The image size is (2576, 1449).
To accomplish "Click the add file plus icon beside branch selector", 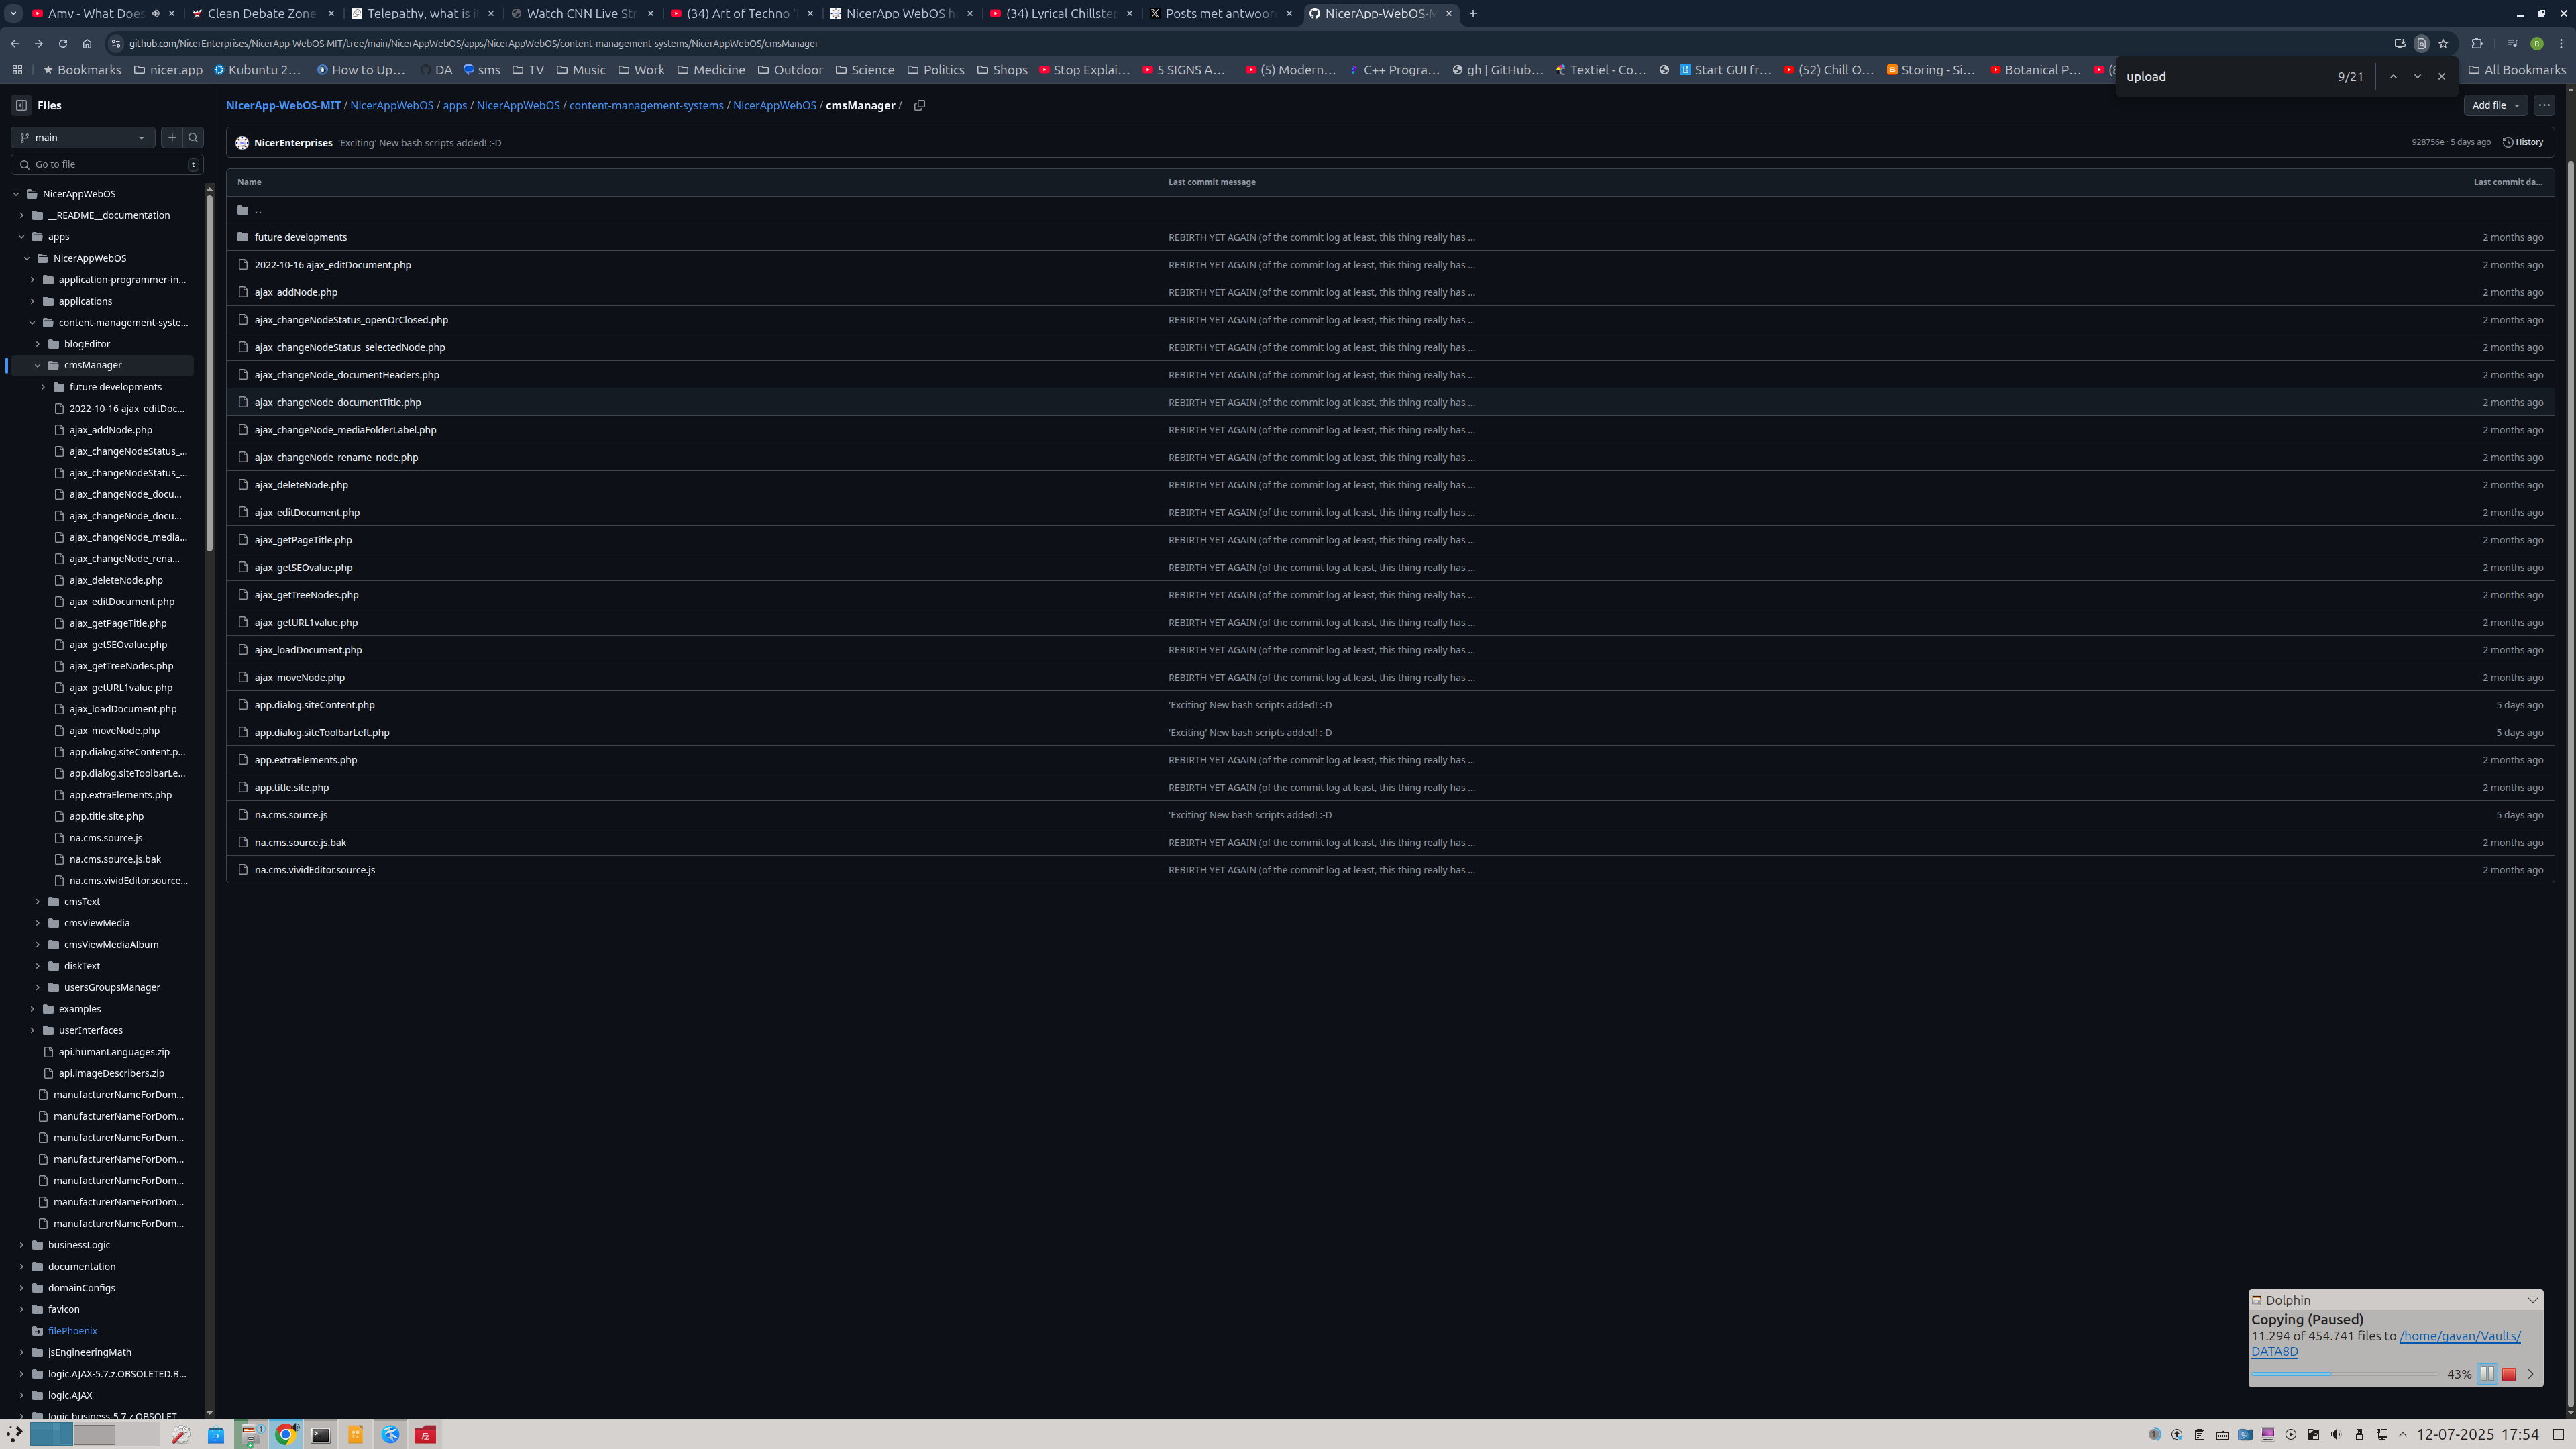I will (x=172, y=138).
